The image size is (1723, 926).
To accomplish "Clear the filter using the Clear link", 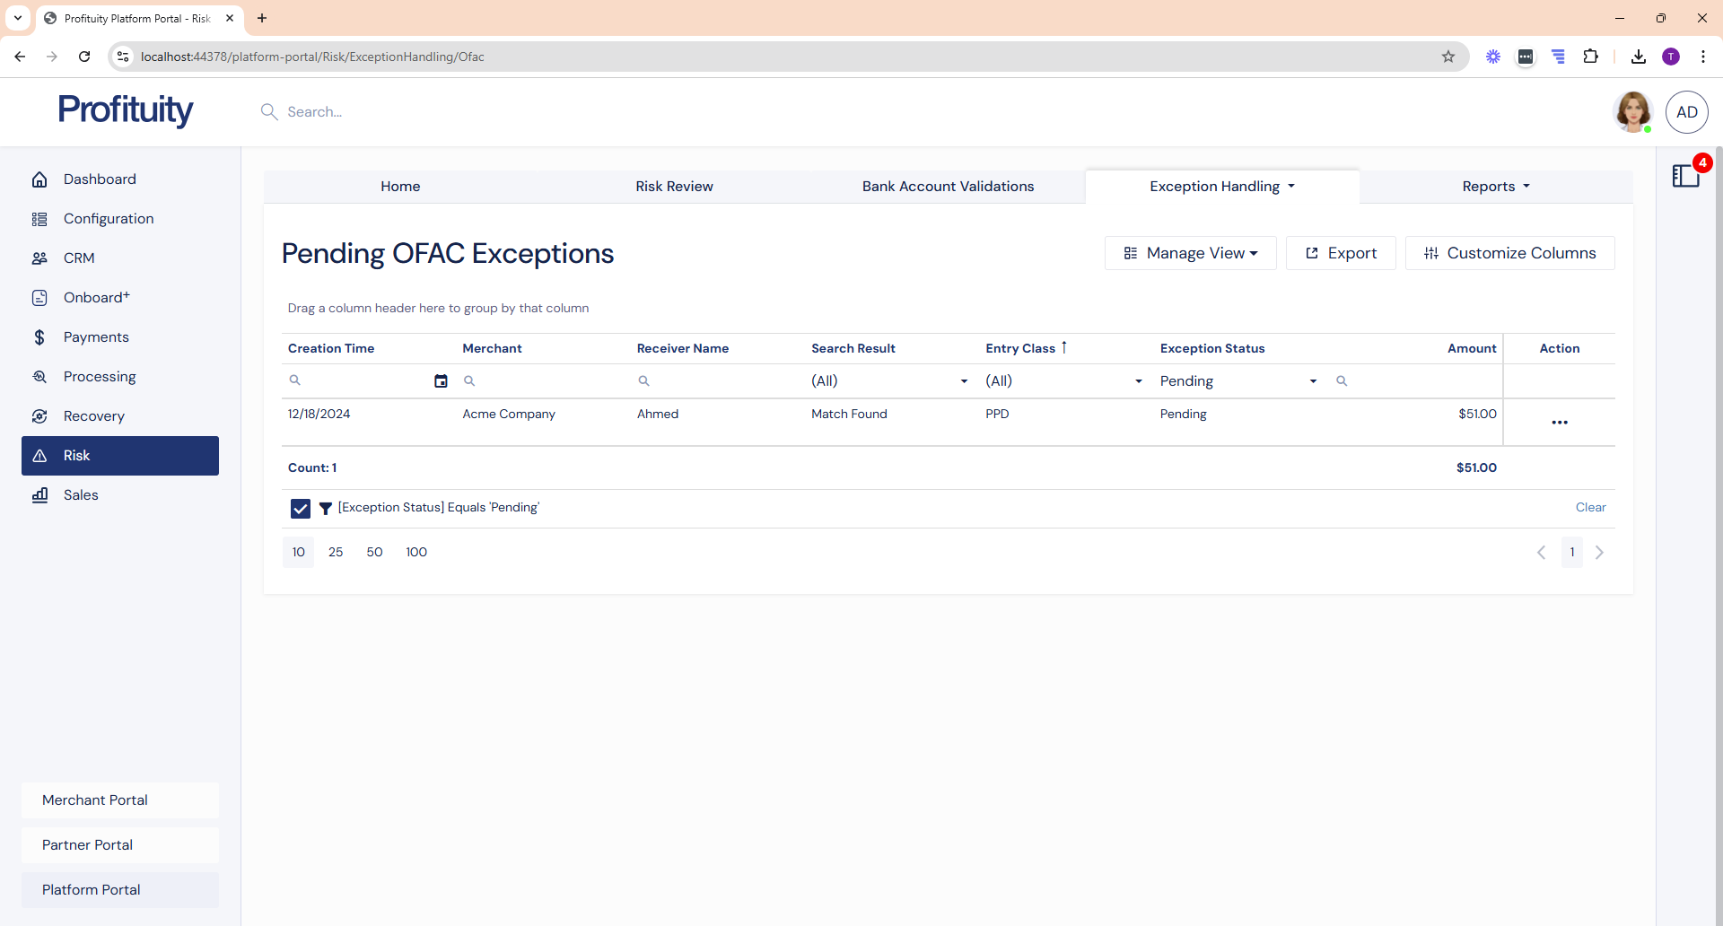I will 1590,508.
